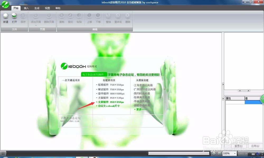Choose 超酷移动风格 template
This screenshot has width=264, height=158.
142,105
